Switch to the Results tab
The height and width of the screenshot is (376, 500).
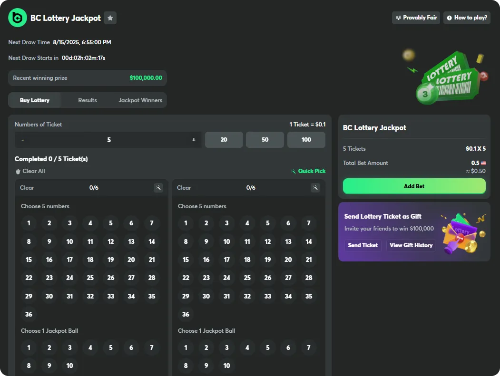(88, 100)
